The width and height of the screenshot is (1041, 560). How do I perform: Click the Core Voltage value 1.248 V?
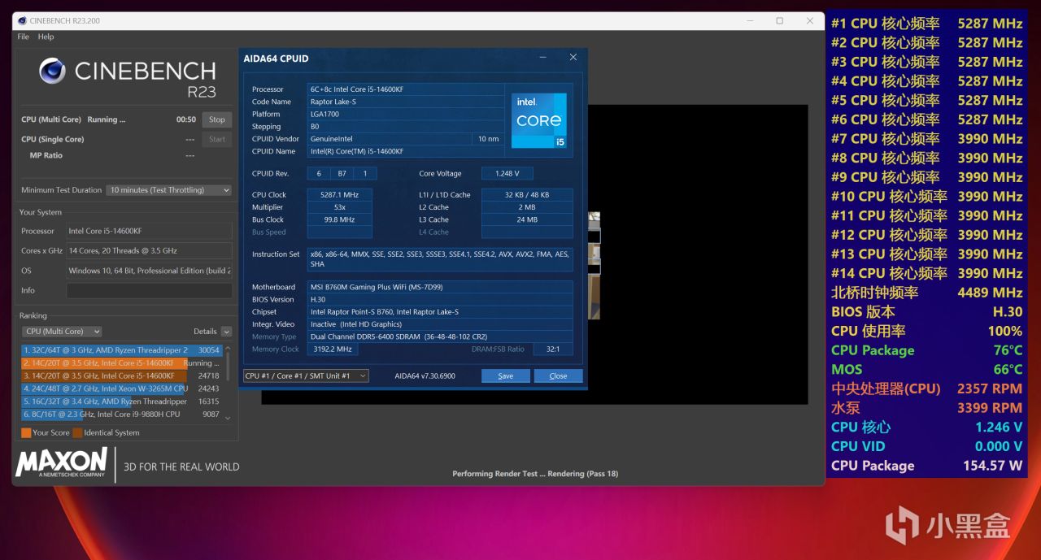(507, 173)
